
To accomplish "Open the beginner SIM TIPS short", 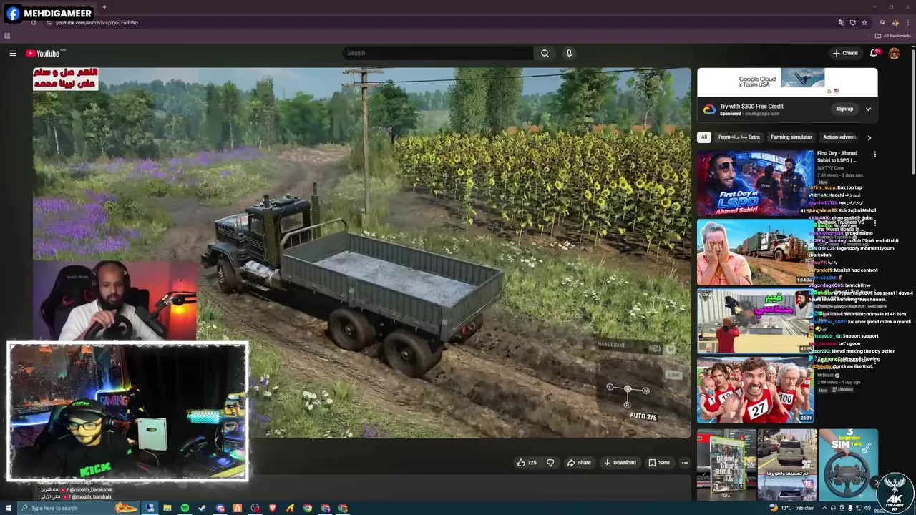I will click(848, 464).
